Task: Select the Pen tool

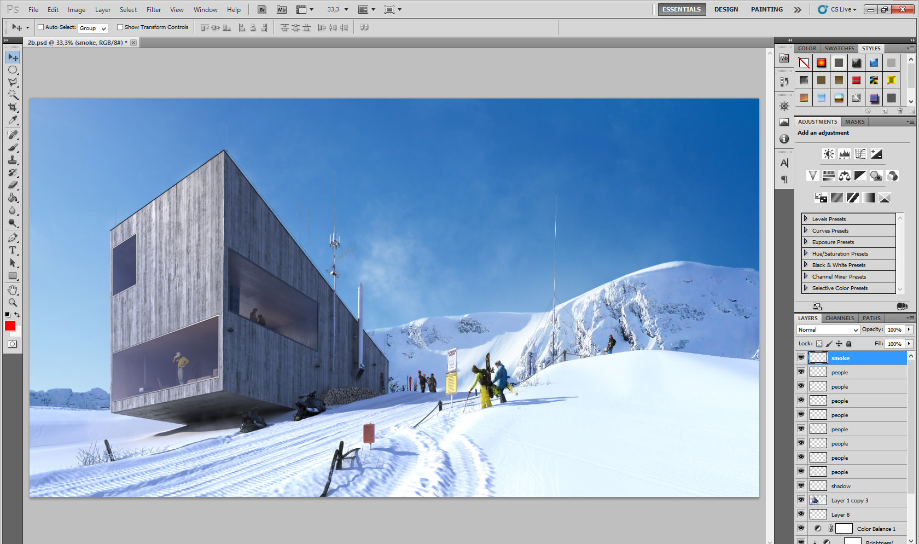Action: point(13,238)
